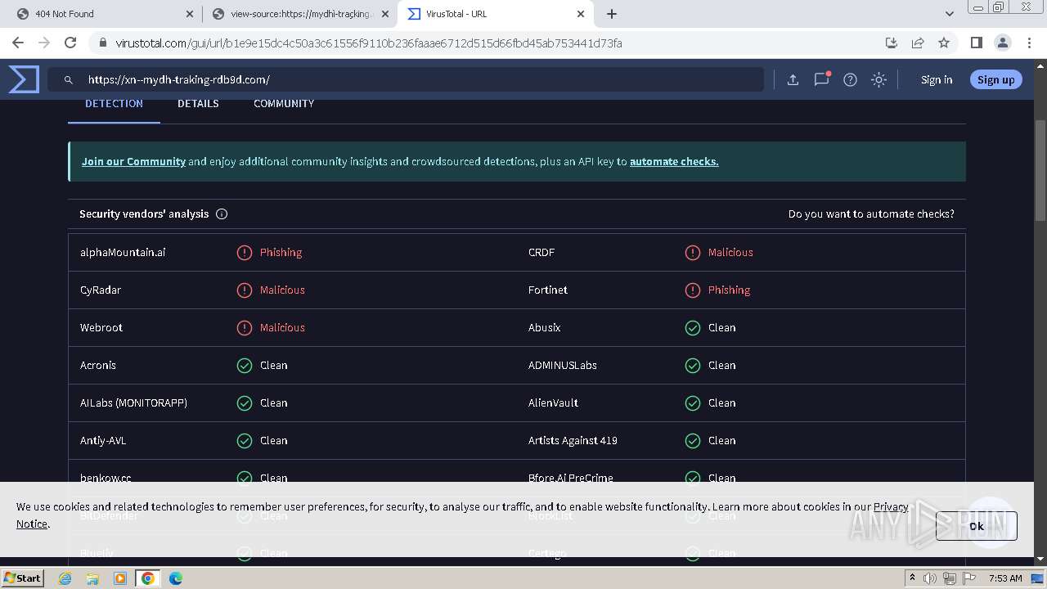Click the Antiy-AVL vendor name
The height and width of the screenshot is (589, 1047).
coord(103,440)
